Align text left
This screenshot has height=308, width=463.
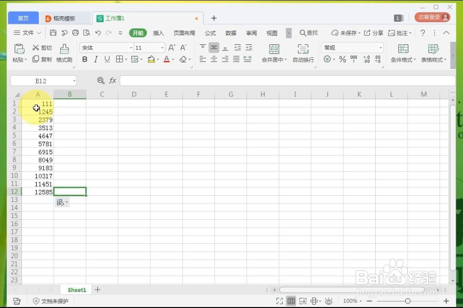[203, 59]
